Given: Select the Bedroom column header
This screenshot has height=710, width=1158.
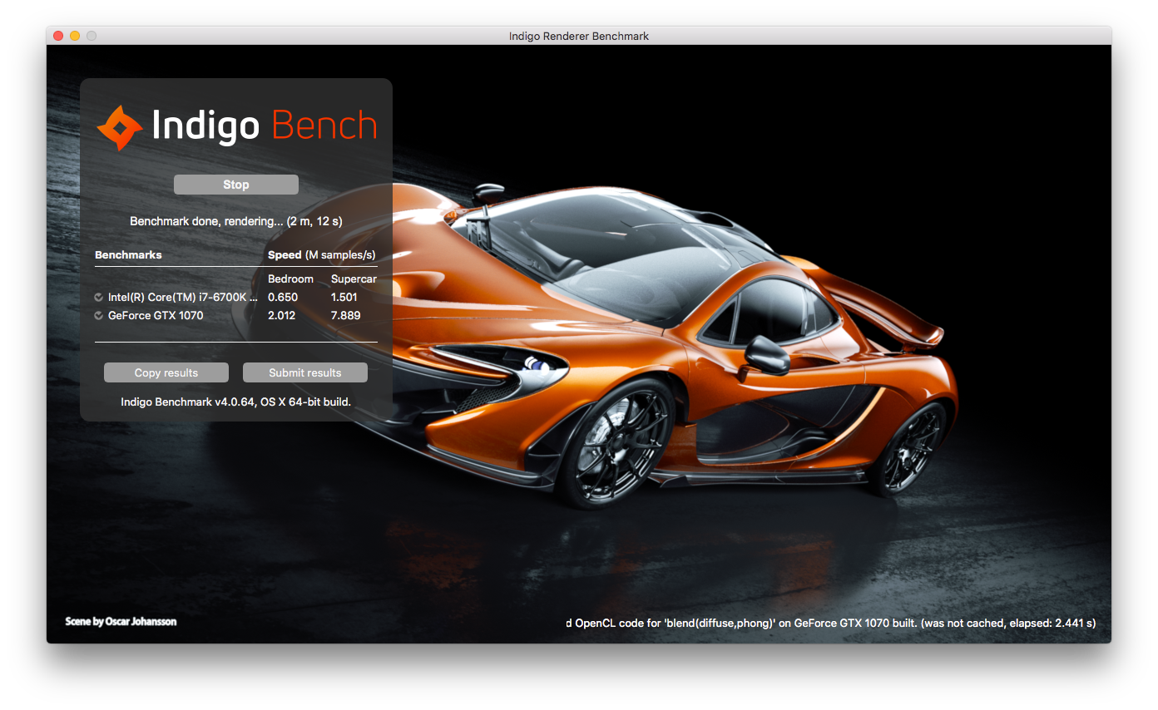Looking at the screenshot, I should tap(290, 279).
